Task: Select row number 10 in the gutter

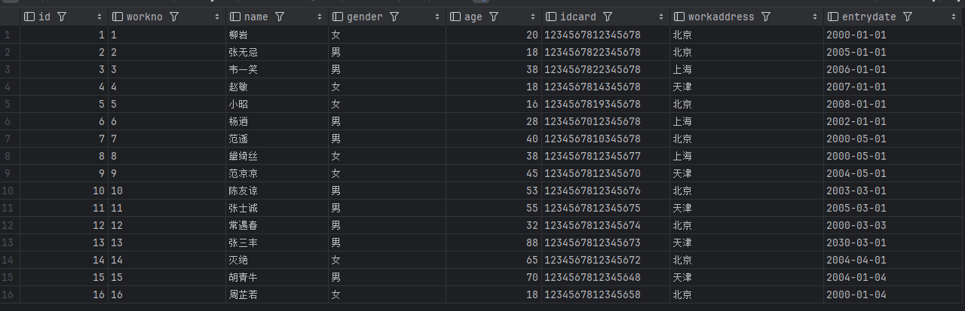Action: 8,191
